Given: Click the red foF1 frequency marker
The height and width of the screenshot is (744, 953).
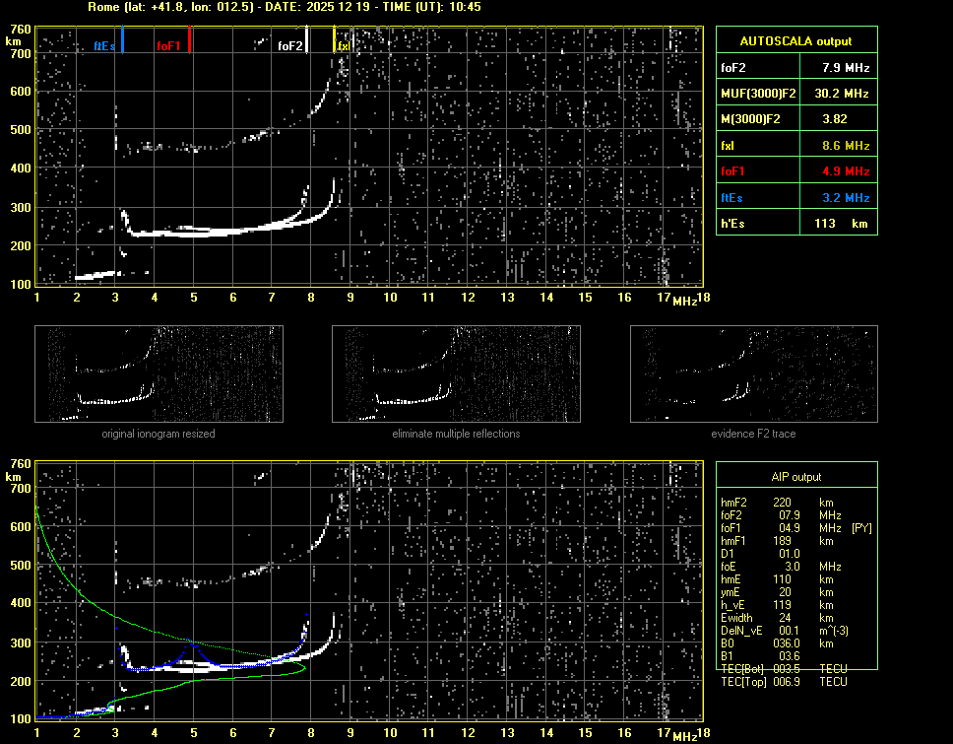Looking at the screenshot, I should tap(189, 40).
